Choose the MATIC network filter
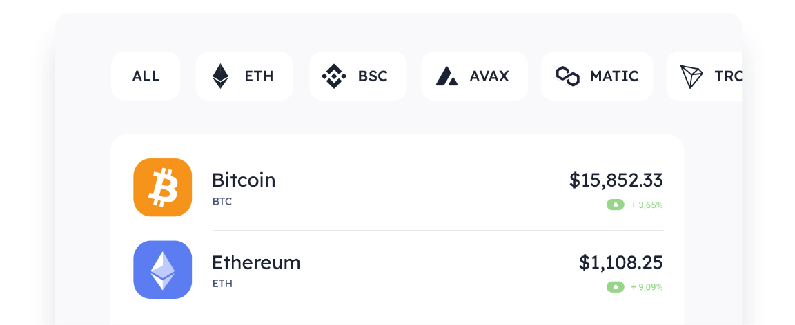The image size is (795, 325). 614,76
